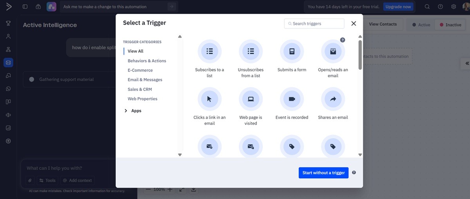Select the Subscribes to a list trigger

(x=210, y=59)
